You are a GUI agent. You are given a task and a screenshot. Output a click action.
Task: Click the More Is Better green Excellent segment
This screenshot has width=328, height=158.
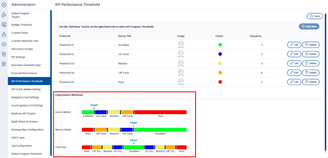160,130
